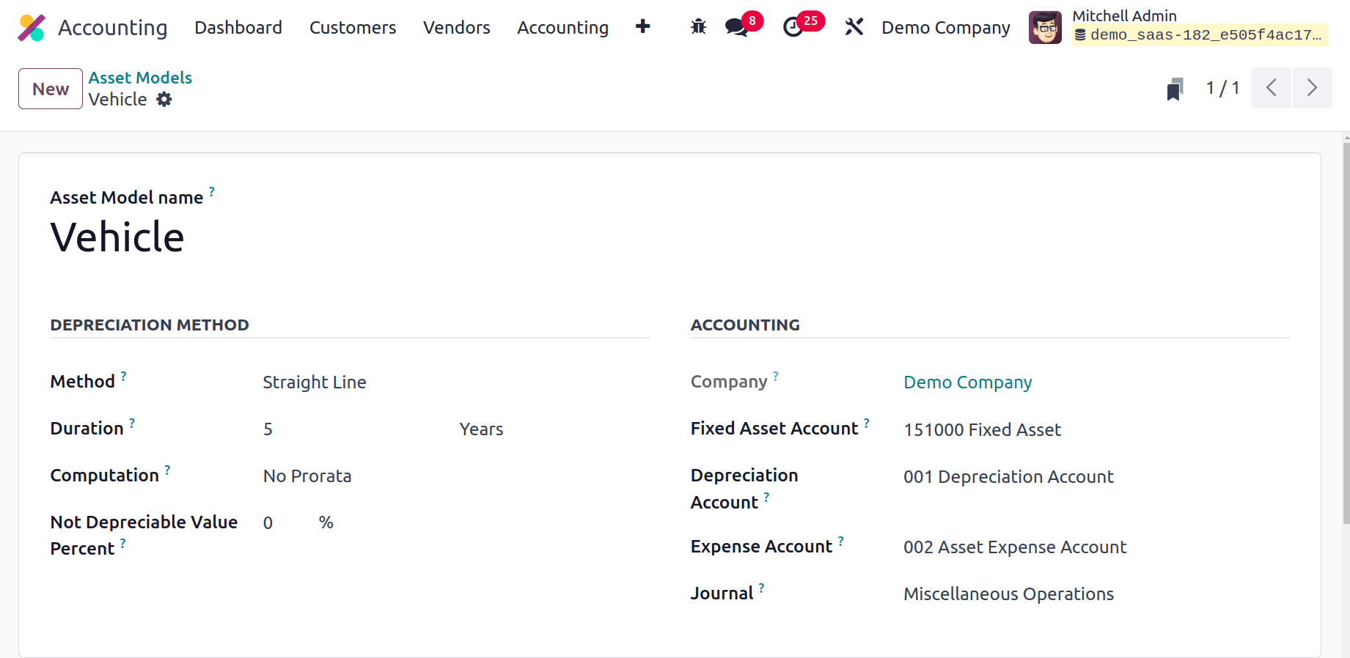This screenshot has height=658, width=1350.
Task: Open the conversations chat icon
Action: pyautogui.click(x=736, y=27)
